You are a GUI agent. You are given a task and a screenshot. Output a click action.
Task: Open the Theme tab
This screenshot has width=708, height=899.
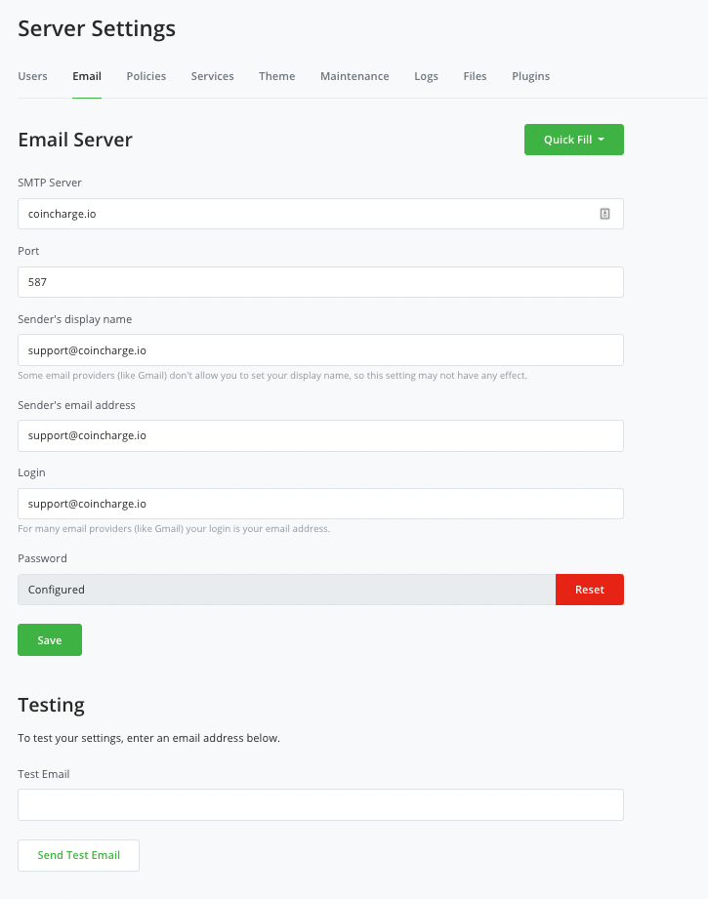coord(276,76)
